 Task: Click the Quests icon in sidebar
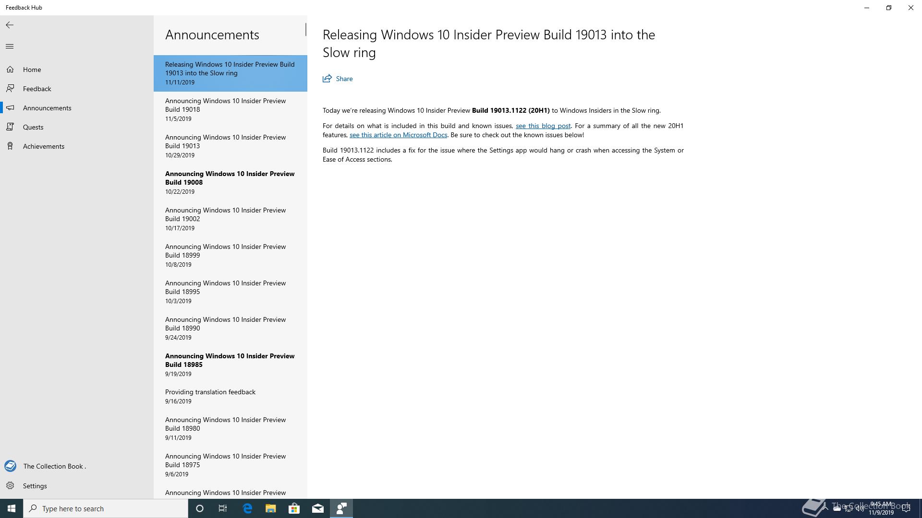point(10,127)
